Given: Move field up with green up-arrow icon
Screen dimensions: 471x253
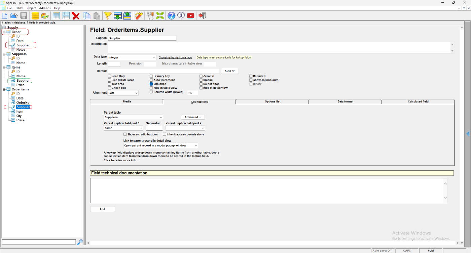Looking at the screenshot, I should [x=127, y=16].
